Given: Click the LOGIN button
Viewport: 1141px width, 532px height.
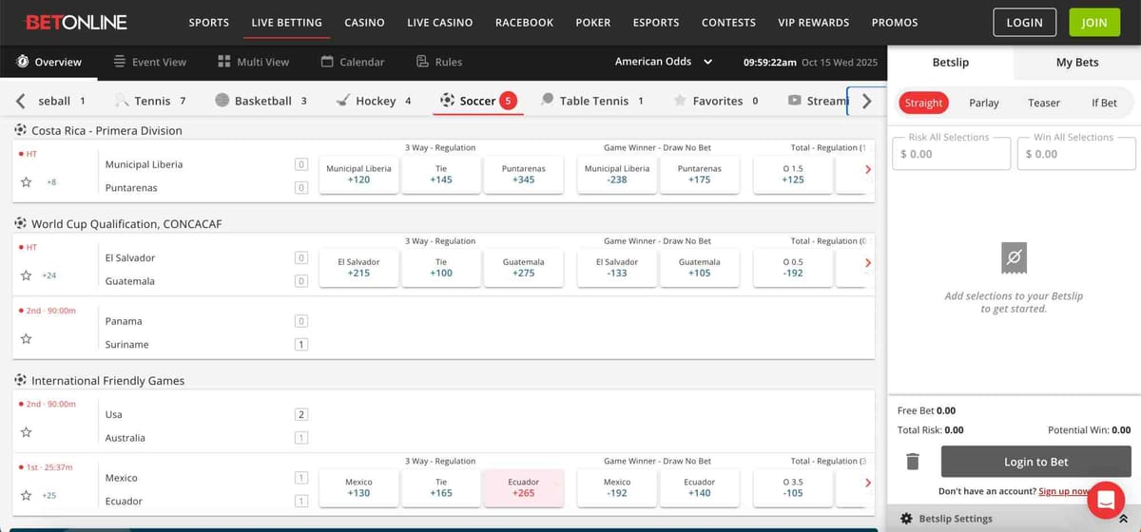Looking at the screenshot, I should pyautogui.click(x=1024, y=22).
